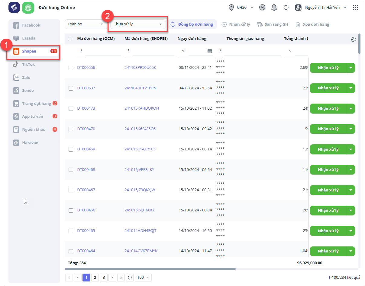Go to first page of results
This screenshot has height=286, width=365.
(x=69, y=277)
